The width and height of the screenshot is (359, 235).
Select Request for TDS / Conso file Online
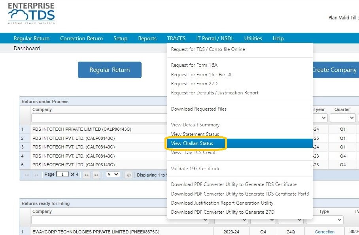[x=240, y=49]
